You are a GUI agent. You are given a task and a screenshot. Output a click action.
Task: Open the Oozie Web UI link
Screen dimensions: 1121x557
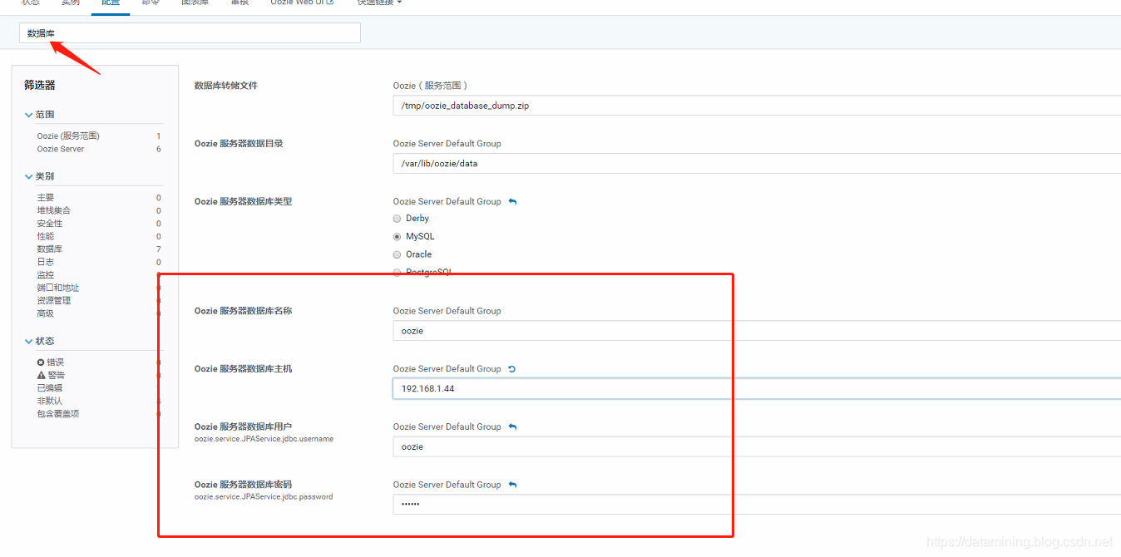(x=302, y=2)
